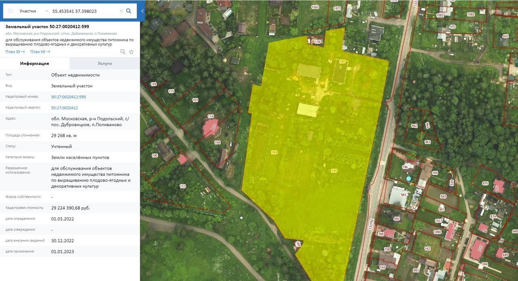Clear the search field with X

(x=121, y=11)
